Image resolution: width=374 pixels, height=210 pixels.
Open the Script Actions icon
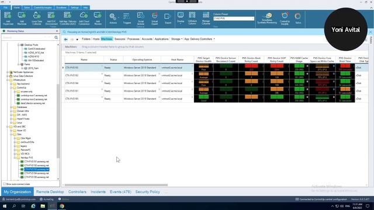140,18
